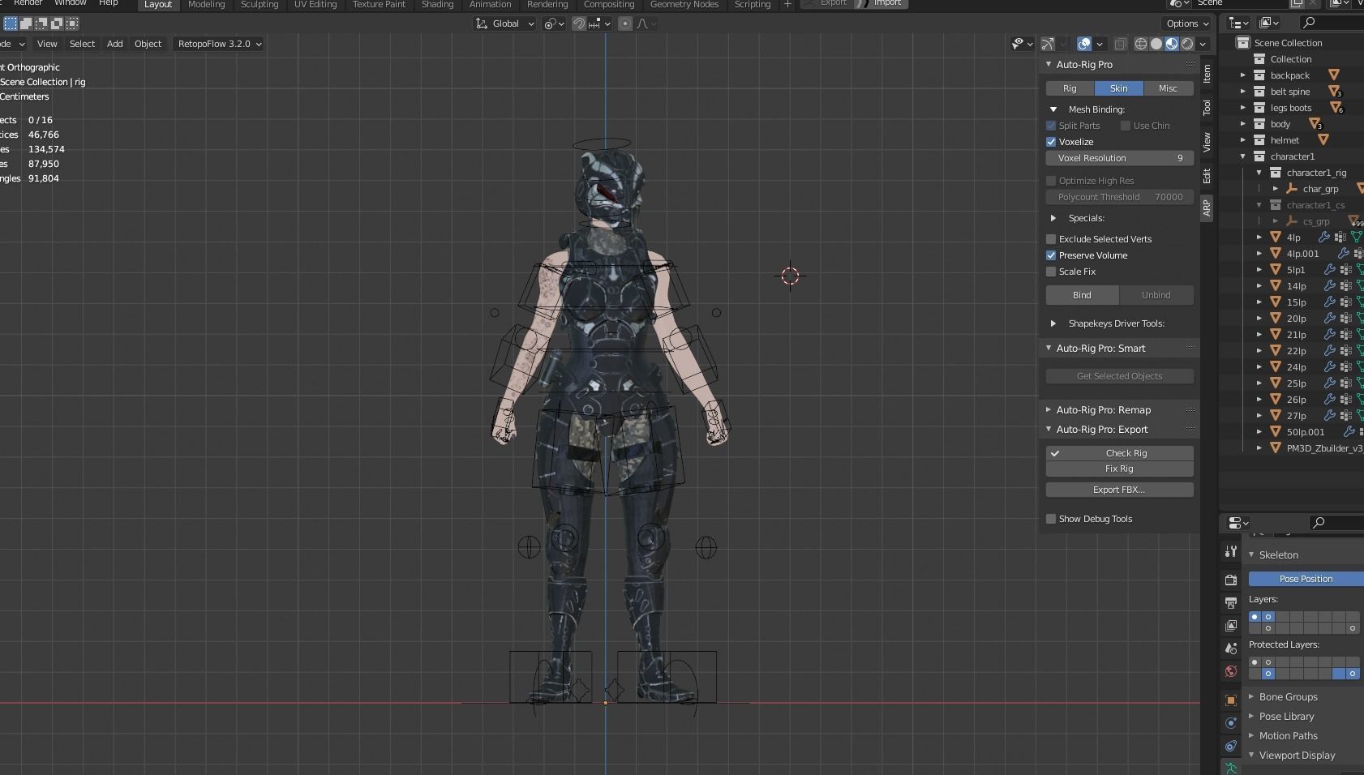Open the Rig tab in Auto-Rig Pro
1364x775 pixels.
coord(1070,88)
